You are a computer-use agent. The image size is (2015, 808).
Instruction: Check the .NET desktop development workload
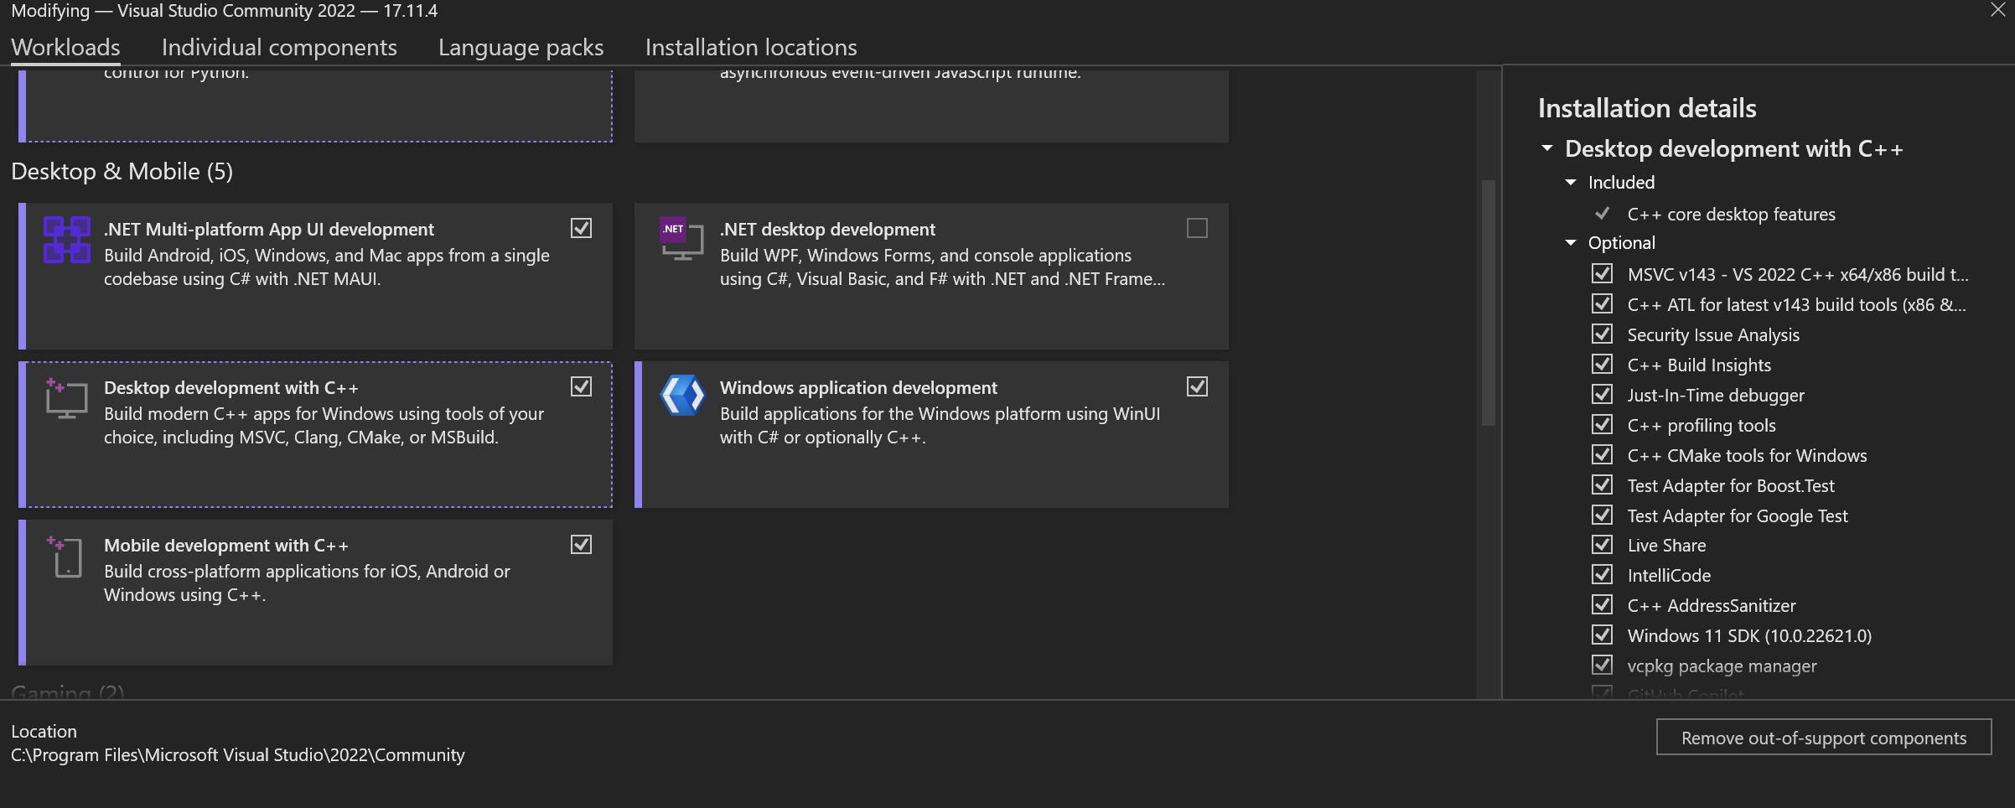1197,228
